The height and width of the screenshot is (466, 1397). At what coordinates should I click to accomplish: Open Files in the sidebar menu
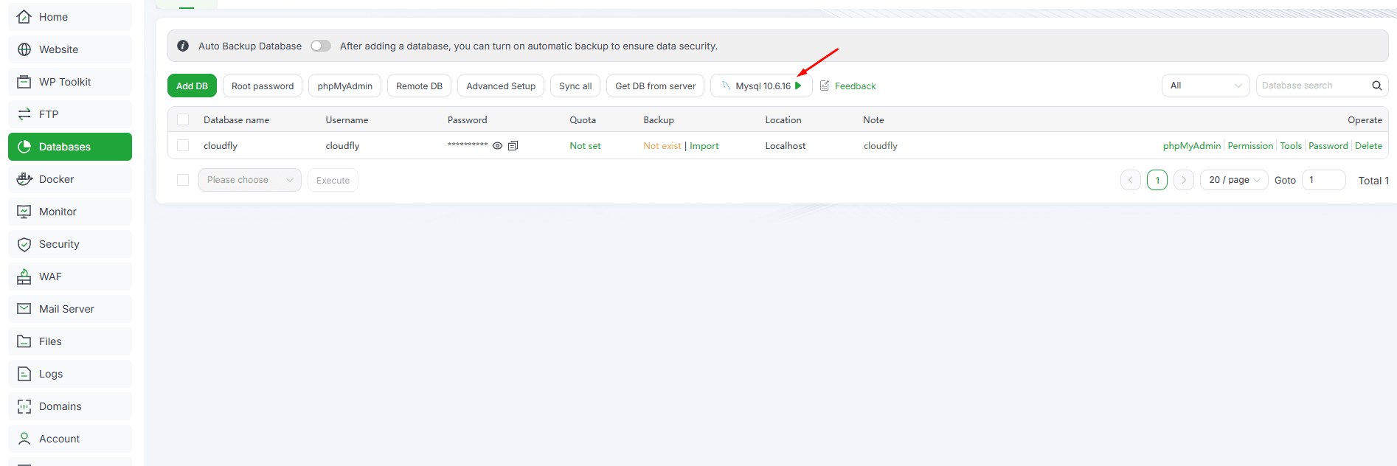point(50,341)
